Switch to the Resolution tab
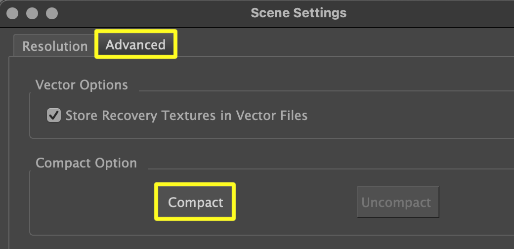 click(x=55, y=46)
